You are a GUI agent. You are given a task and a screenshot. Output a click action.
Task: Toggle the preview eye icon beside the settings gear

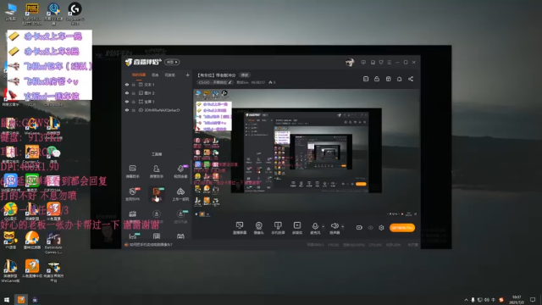click(x=371, y=228)
